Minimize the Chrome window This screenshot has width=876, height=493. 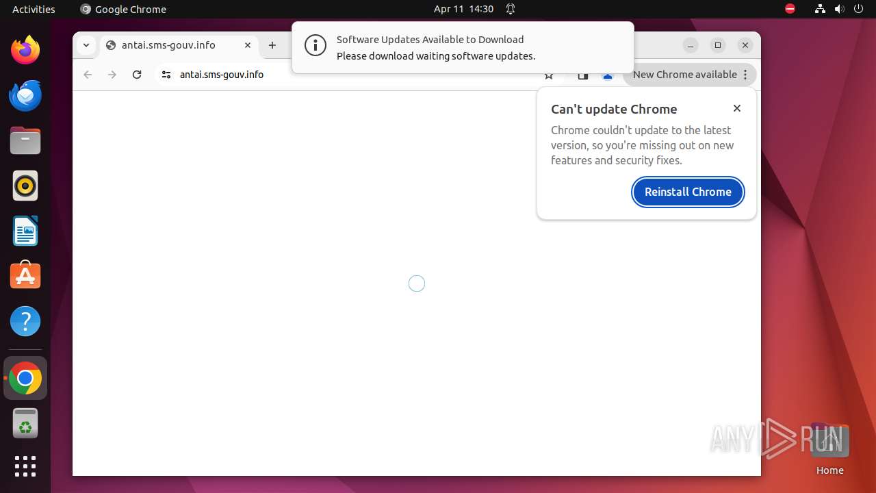(x=691, y=45)
